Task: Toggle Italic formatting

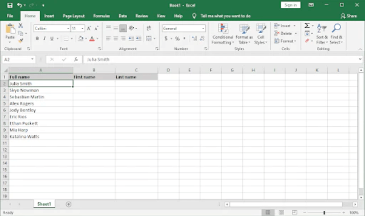Action: (44, 39)
